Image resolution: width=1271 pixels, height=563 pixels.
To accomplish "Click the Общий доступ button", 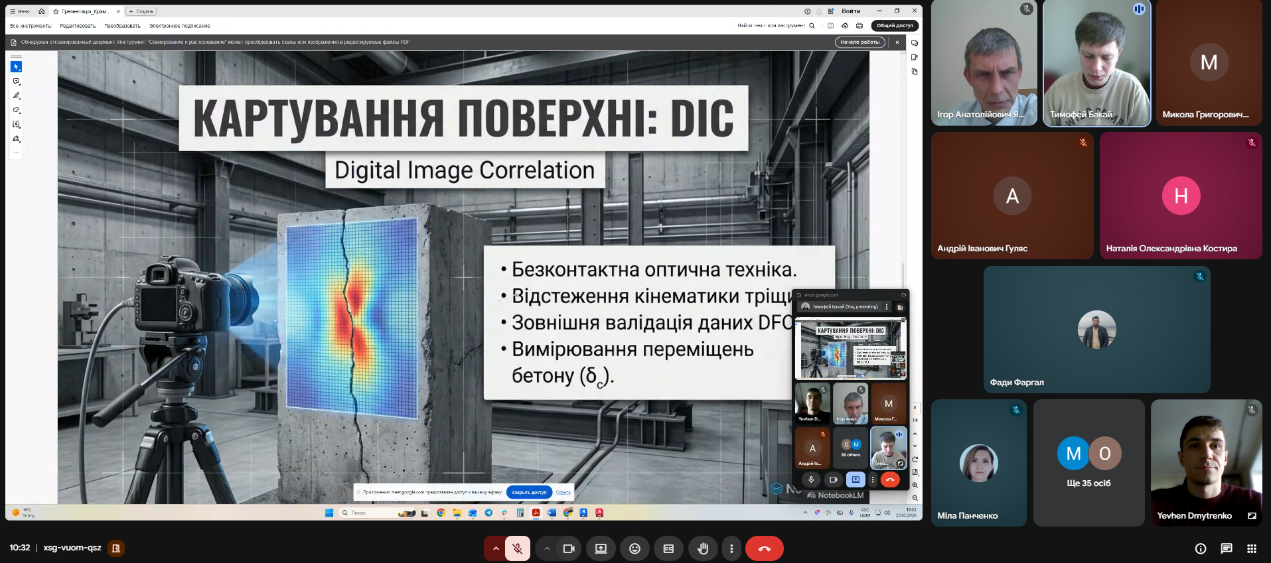I will click(895, 26).
